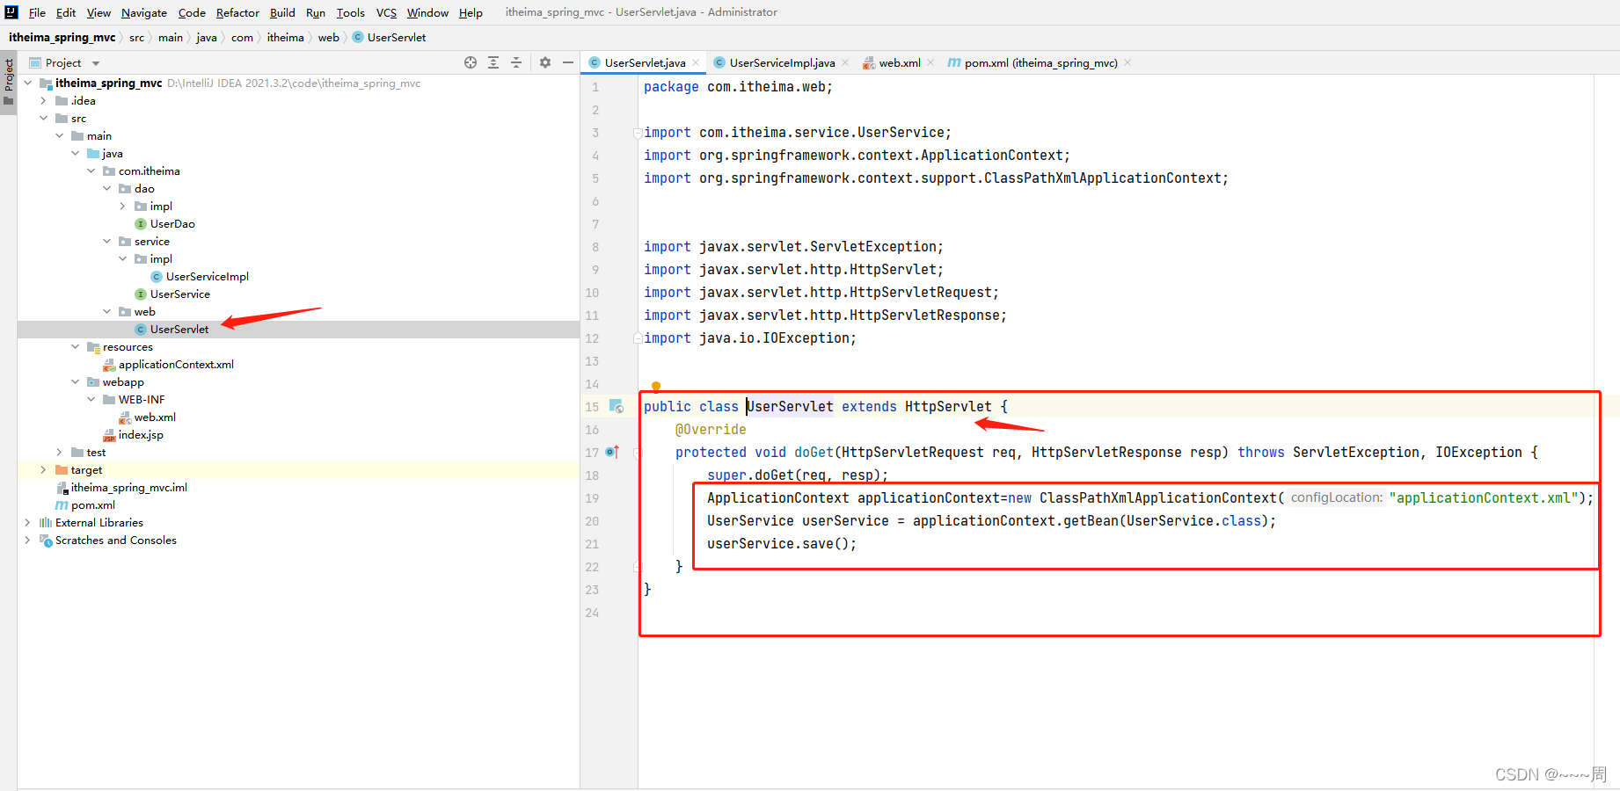Click the import fold marker on line 3
This screenshot has width=1620, height=791.
coord(637,133)
